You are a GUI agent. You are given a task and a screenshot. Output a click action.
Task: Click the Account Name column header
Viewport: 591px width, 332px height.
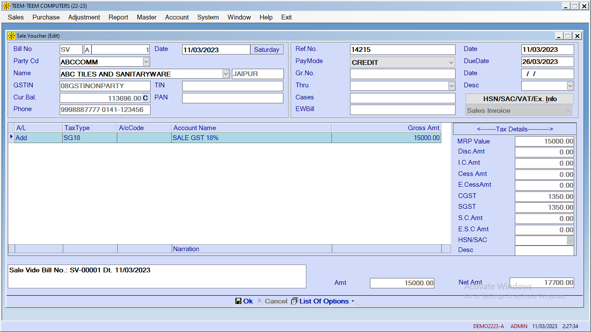tap(252, 128)
